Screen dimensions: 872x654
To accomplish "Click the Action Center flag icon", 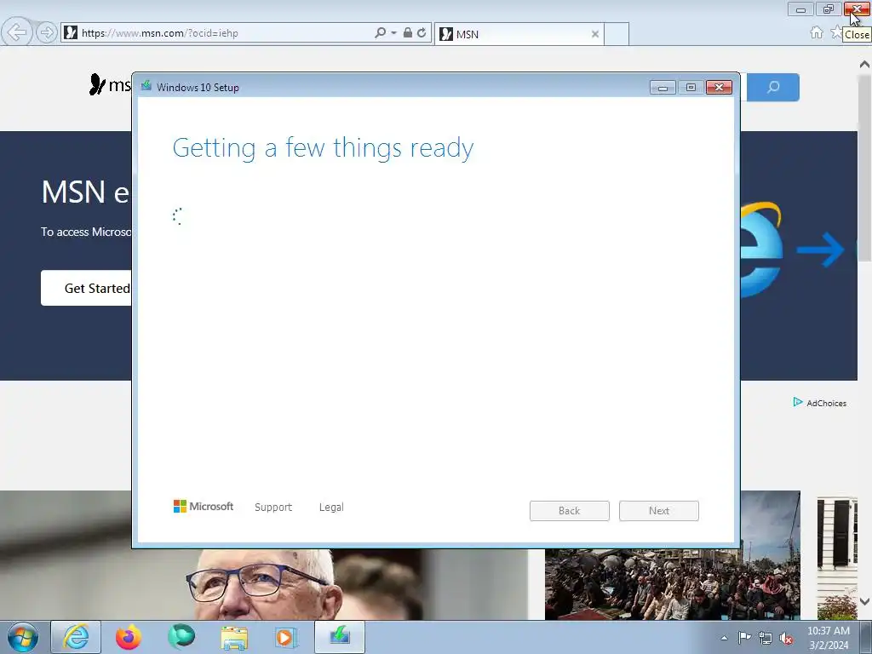I will [744, 638].
